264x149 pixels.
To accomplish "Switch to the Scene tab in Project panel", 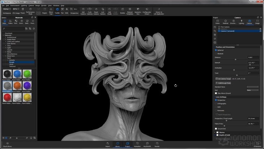I will click(218, 22).
